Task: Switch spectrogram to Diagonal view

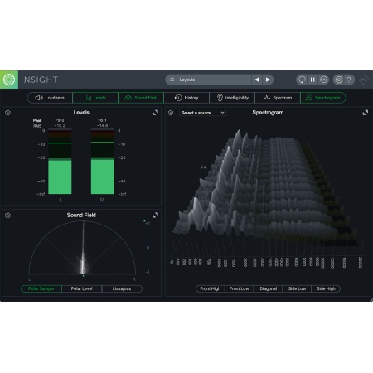Action: click(268, 288)
